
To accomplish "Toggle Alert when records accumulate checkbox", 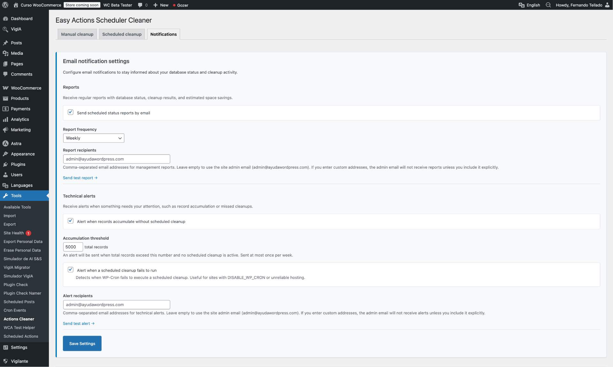I will [x=71, y=221].
